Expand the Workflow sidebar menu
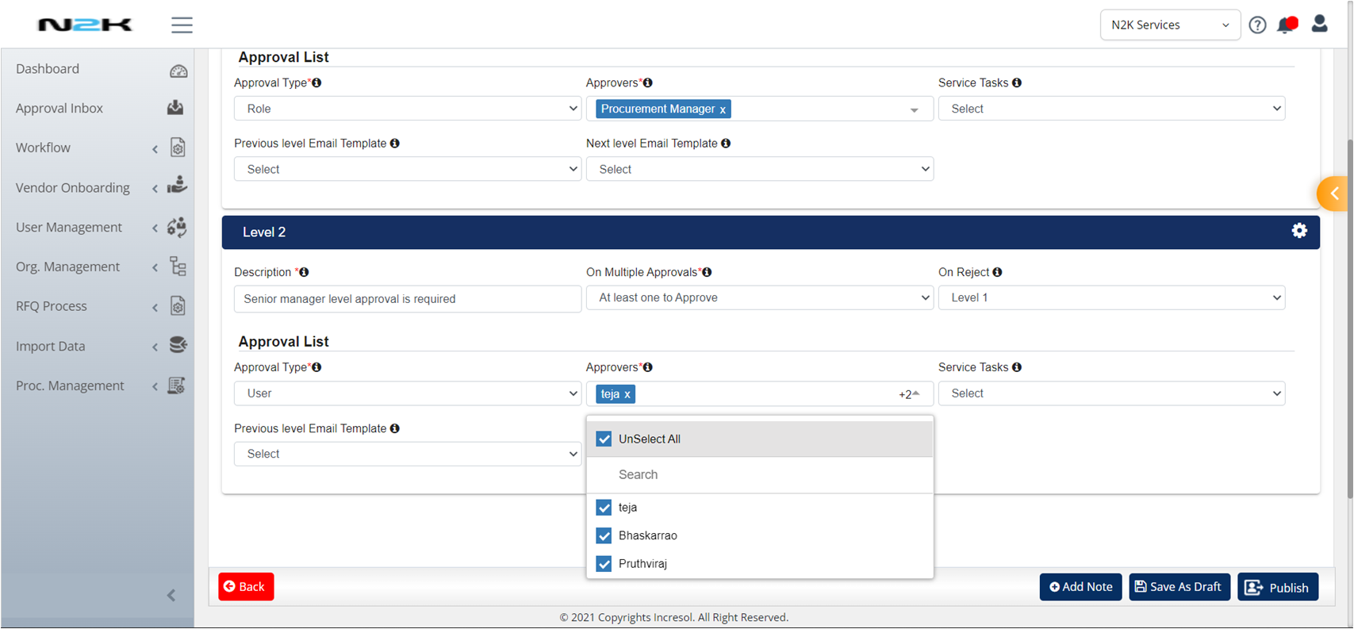 [155, 148]
